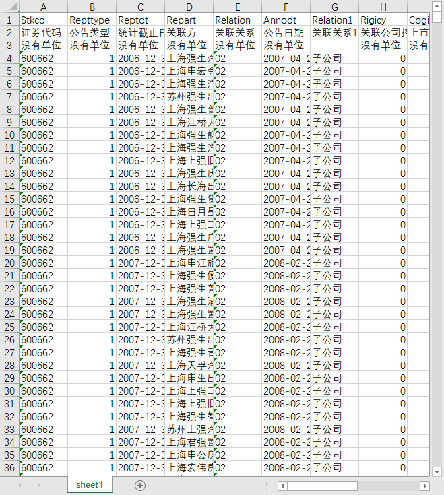Click 上海申公 cell in row 35
This screenshot has height=495, width=444.
tap(189, 455)
